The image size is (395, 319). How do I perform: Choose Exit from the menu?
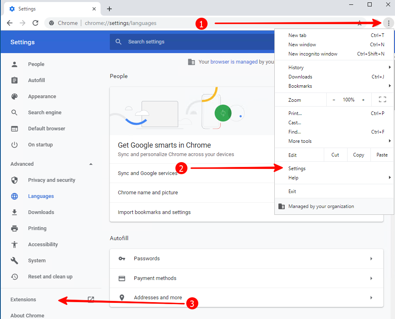[334, 191]
